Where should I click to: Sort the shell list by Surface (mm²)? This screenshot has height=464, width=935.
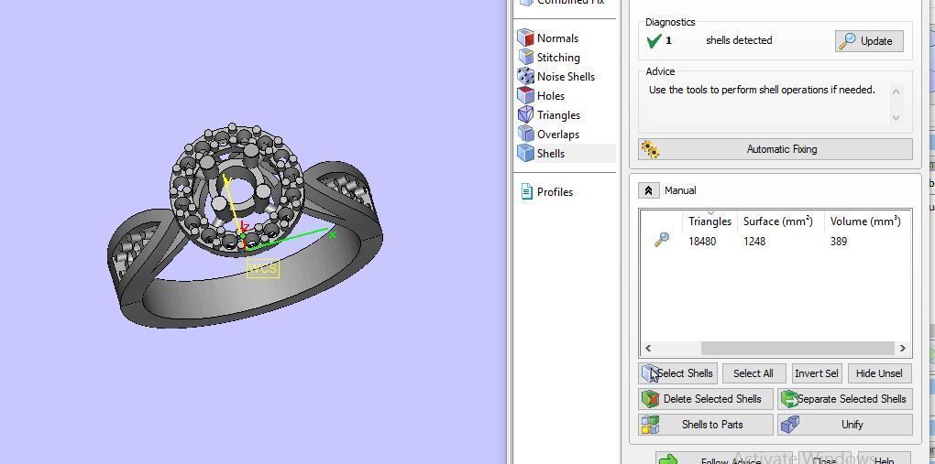[777, 221]
